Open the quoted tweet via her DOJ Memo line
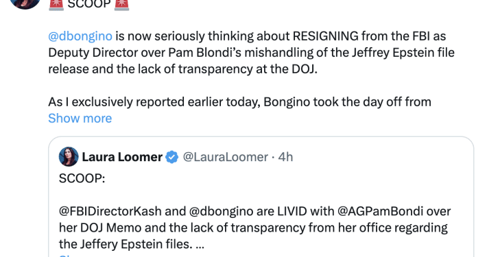Image resolution: width=487 pixels, height=257 pixels. tap(253, 228)
